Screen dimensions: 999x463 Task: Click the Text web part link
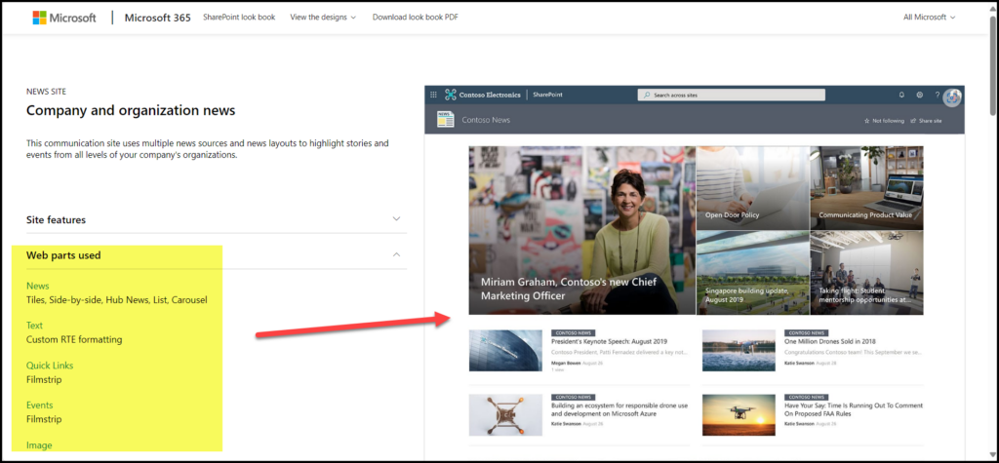point(34,326)
